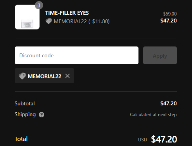Click the Subtotal amount $47.20

pyautogui.click(x=168, y=103)
